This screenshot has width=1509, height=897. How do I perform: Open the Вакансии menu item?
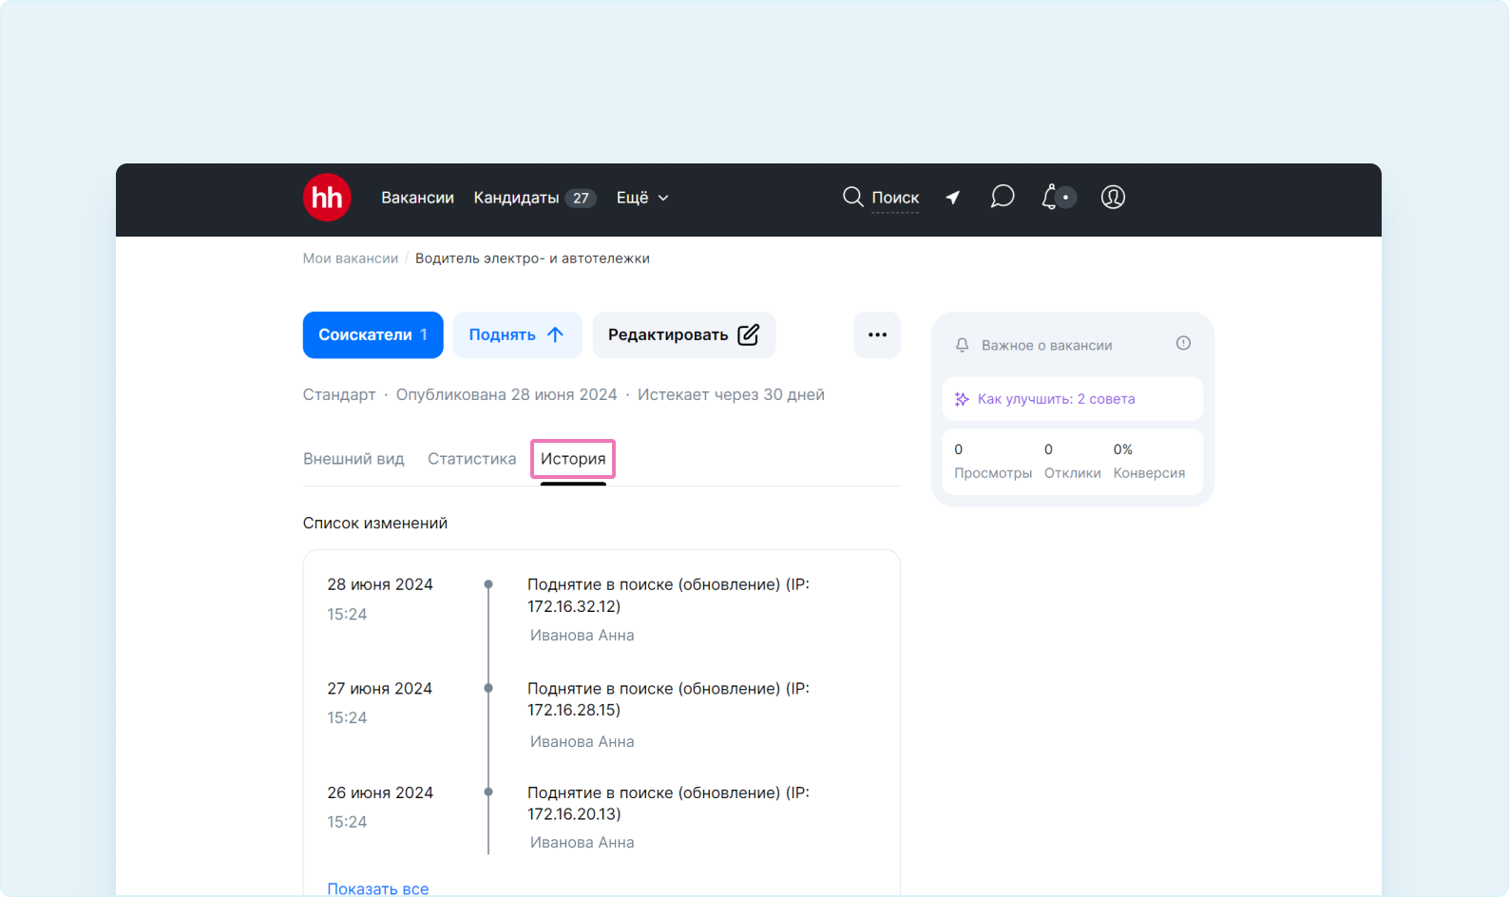pyautogui.click(x=417, y=198)
